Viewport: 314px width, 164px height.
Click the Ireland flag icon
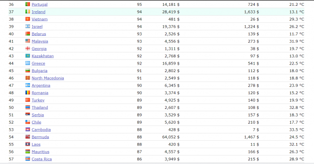28,12
